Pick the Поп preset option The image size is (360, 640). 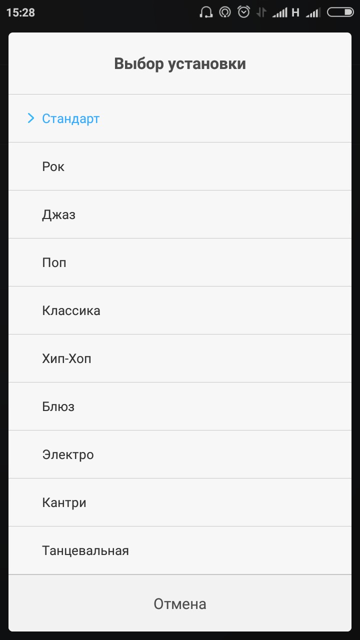click(180, 262)
